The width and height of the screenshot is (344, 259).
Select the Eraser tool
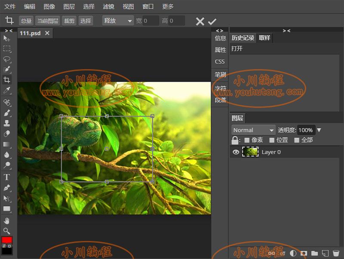click(x=6, y=134)
